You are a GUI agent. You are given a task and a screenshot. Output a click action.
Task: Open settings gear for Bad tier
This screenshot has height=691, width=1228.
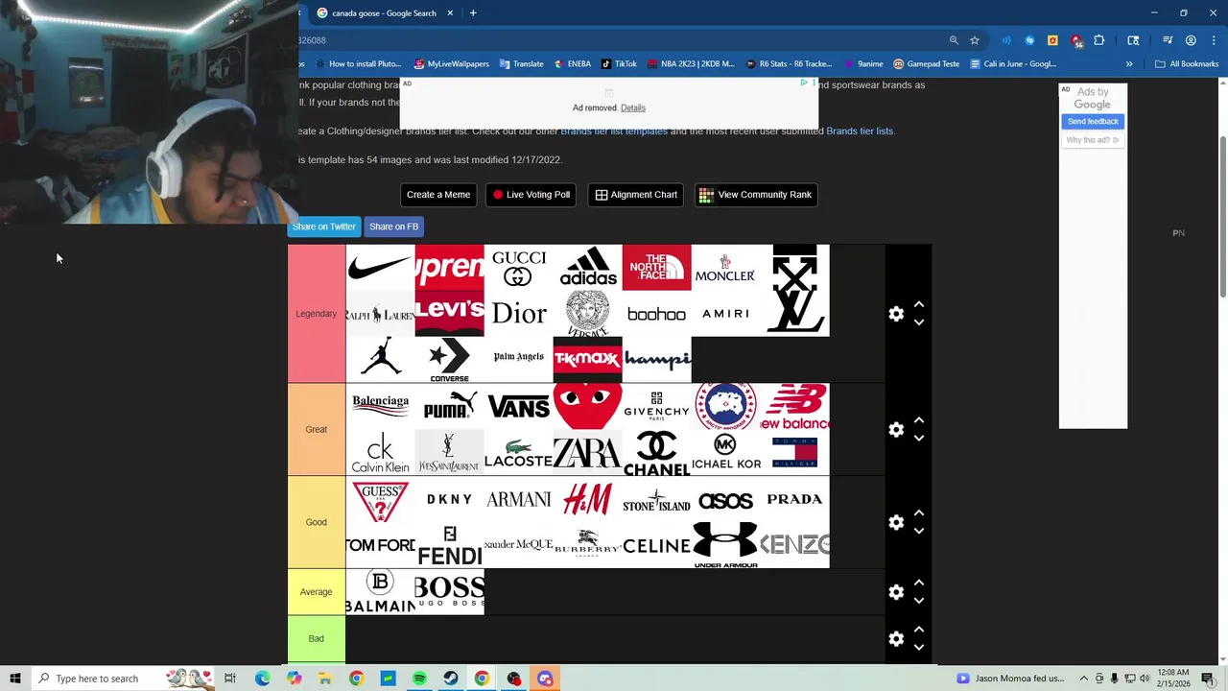tap(896, 638)
